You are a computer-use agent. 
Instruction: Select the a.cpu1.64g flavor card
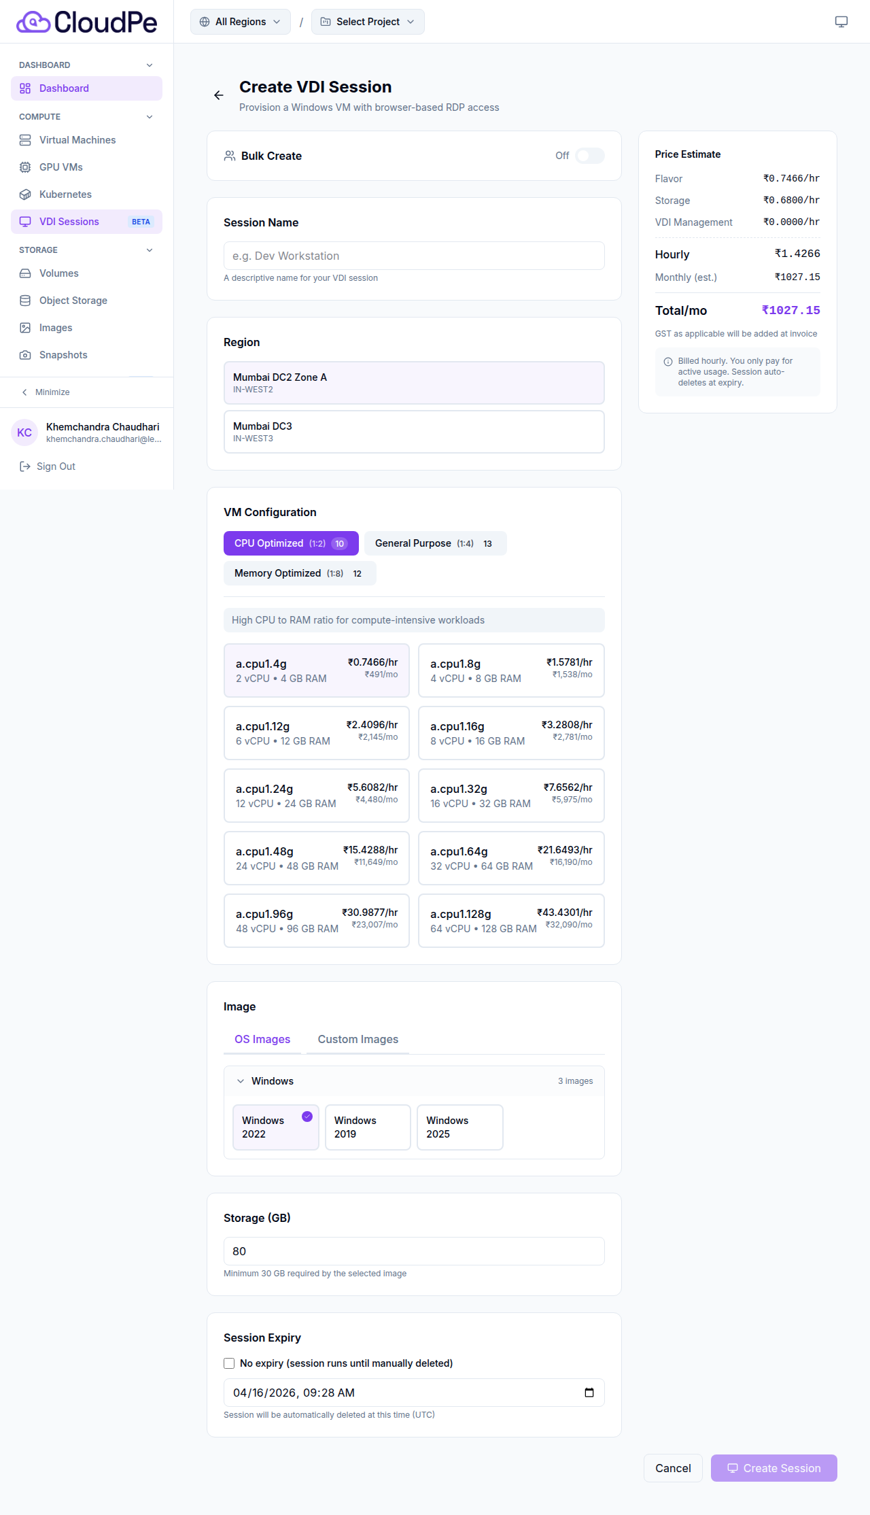[x=511, y=858]
